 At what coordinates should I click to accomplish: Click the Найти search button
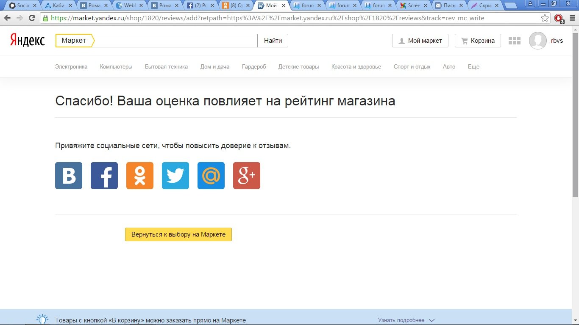pos(273,41)
